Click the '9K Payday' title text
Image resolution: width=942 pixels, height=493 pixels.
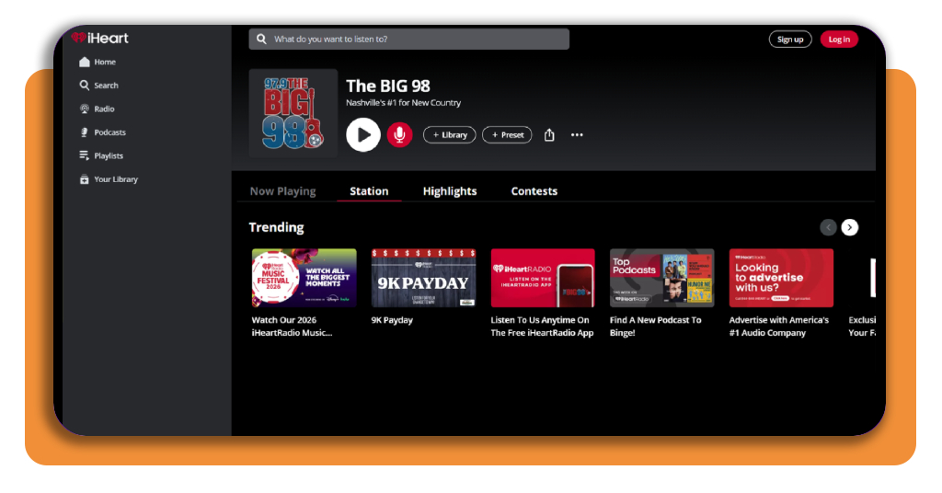point(392,320)
